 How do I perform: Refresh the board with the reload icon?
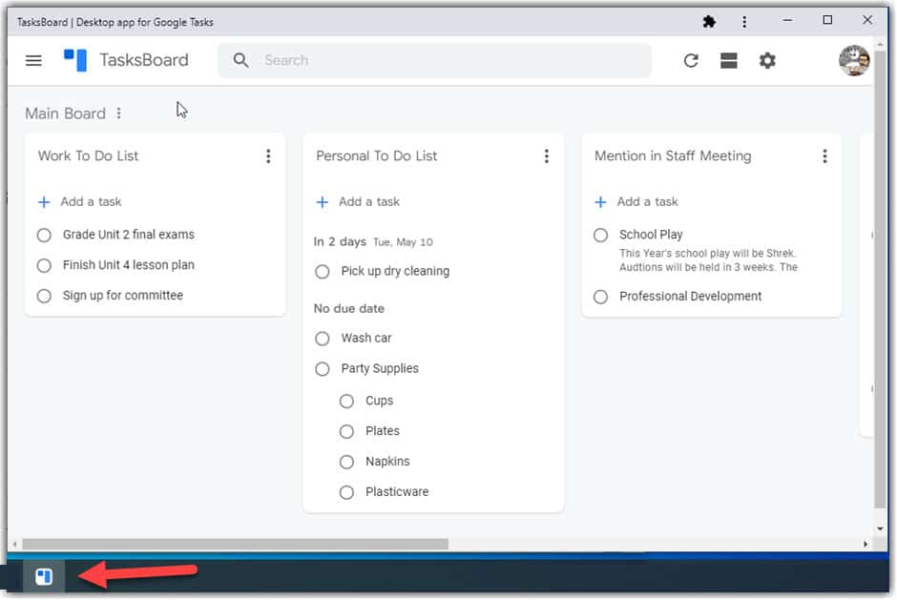[691, 60]
